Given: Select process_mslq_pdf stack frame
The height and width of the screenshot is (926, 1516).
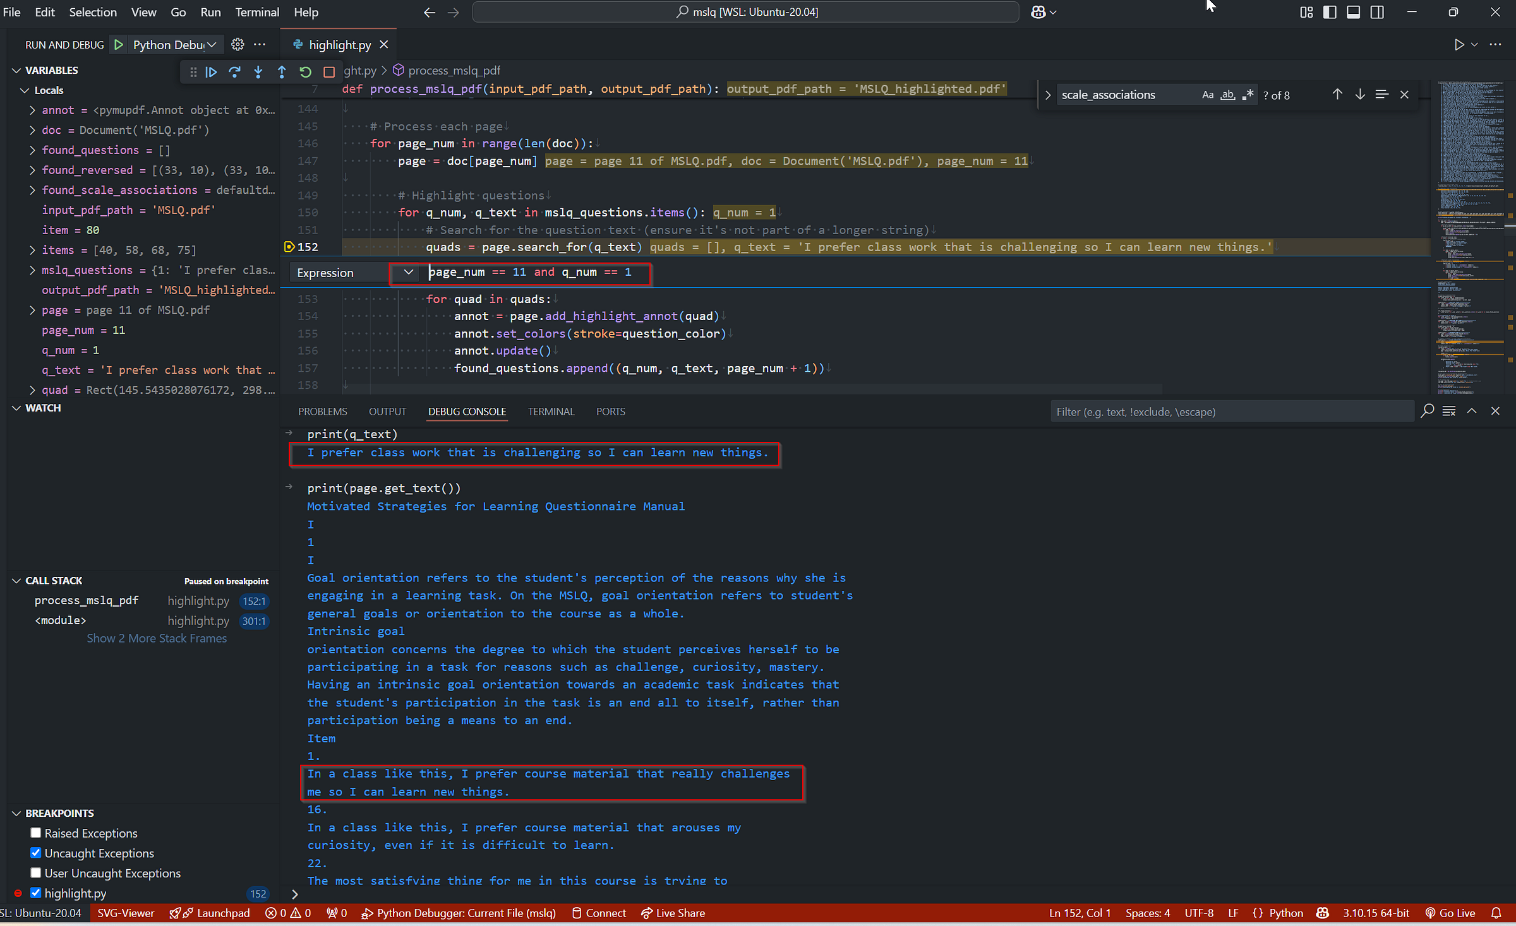Looking at the screenshot, I should tap(87, 601).
